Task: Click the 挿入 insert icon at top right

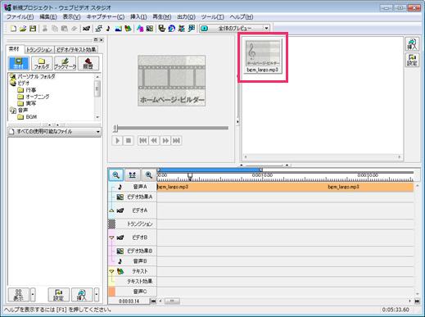Action: tap(412, 44)
